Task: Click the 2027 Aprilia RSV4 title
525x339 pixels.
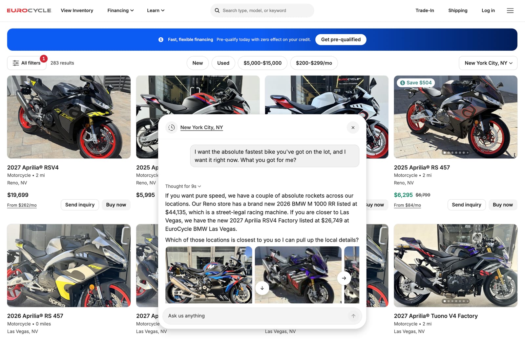Action: point(33,168)
